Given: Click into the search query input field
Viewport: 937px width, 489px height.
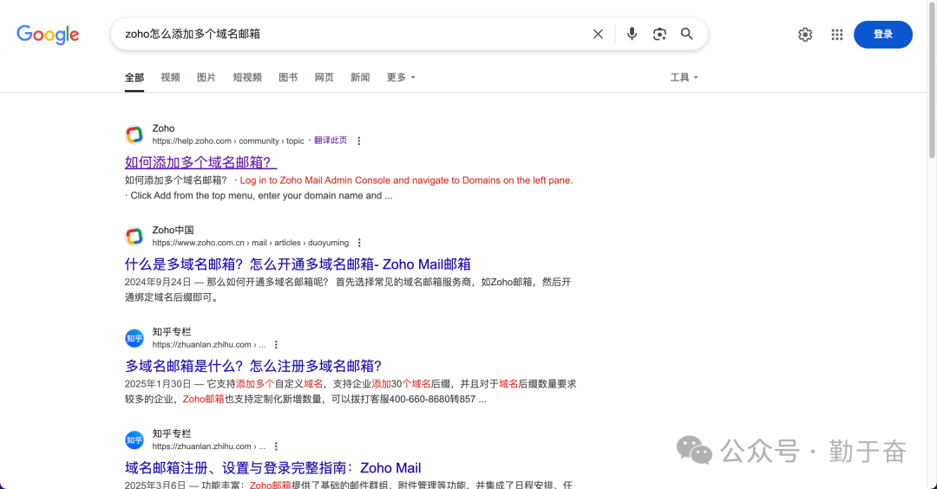Looking at the screenshot, I should pyautogui.click(x=347, y=34).
